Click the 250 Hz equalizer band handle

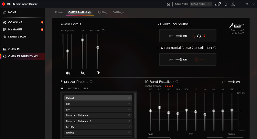tap(178, 113)
